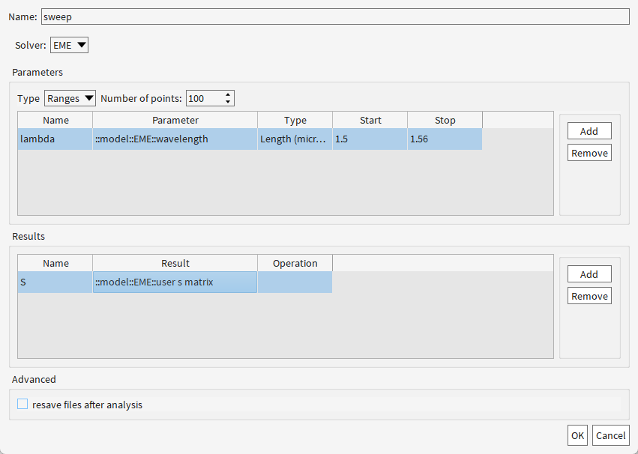Select the lambda parameter name cell
Image resolution: width=638 pixels, height=454 pixels.
pyautogui.click(x=55, y=139)
